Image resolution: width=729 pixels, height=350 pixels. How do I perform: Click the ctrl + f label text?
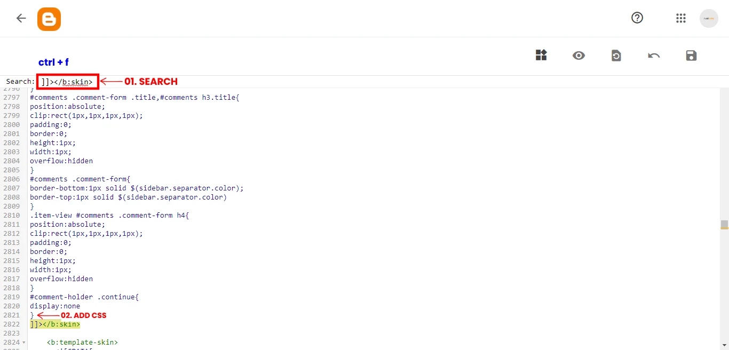(53, 62)
